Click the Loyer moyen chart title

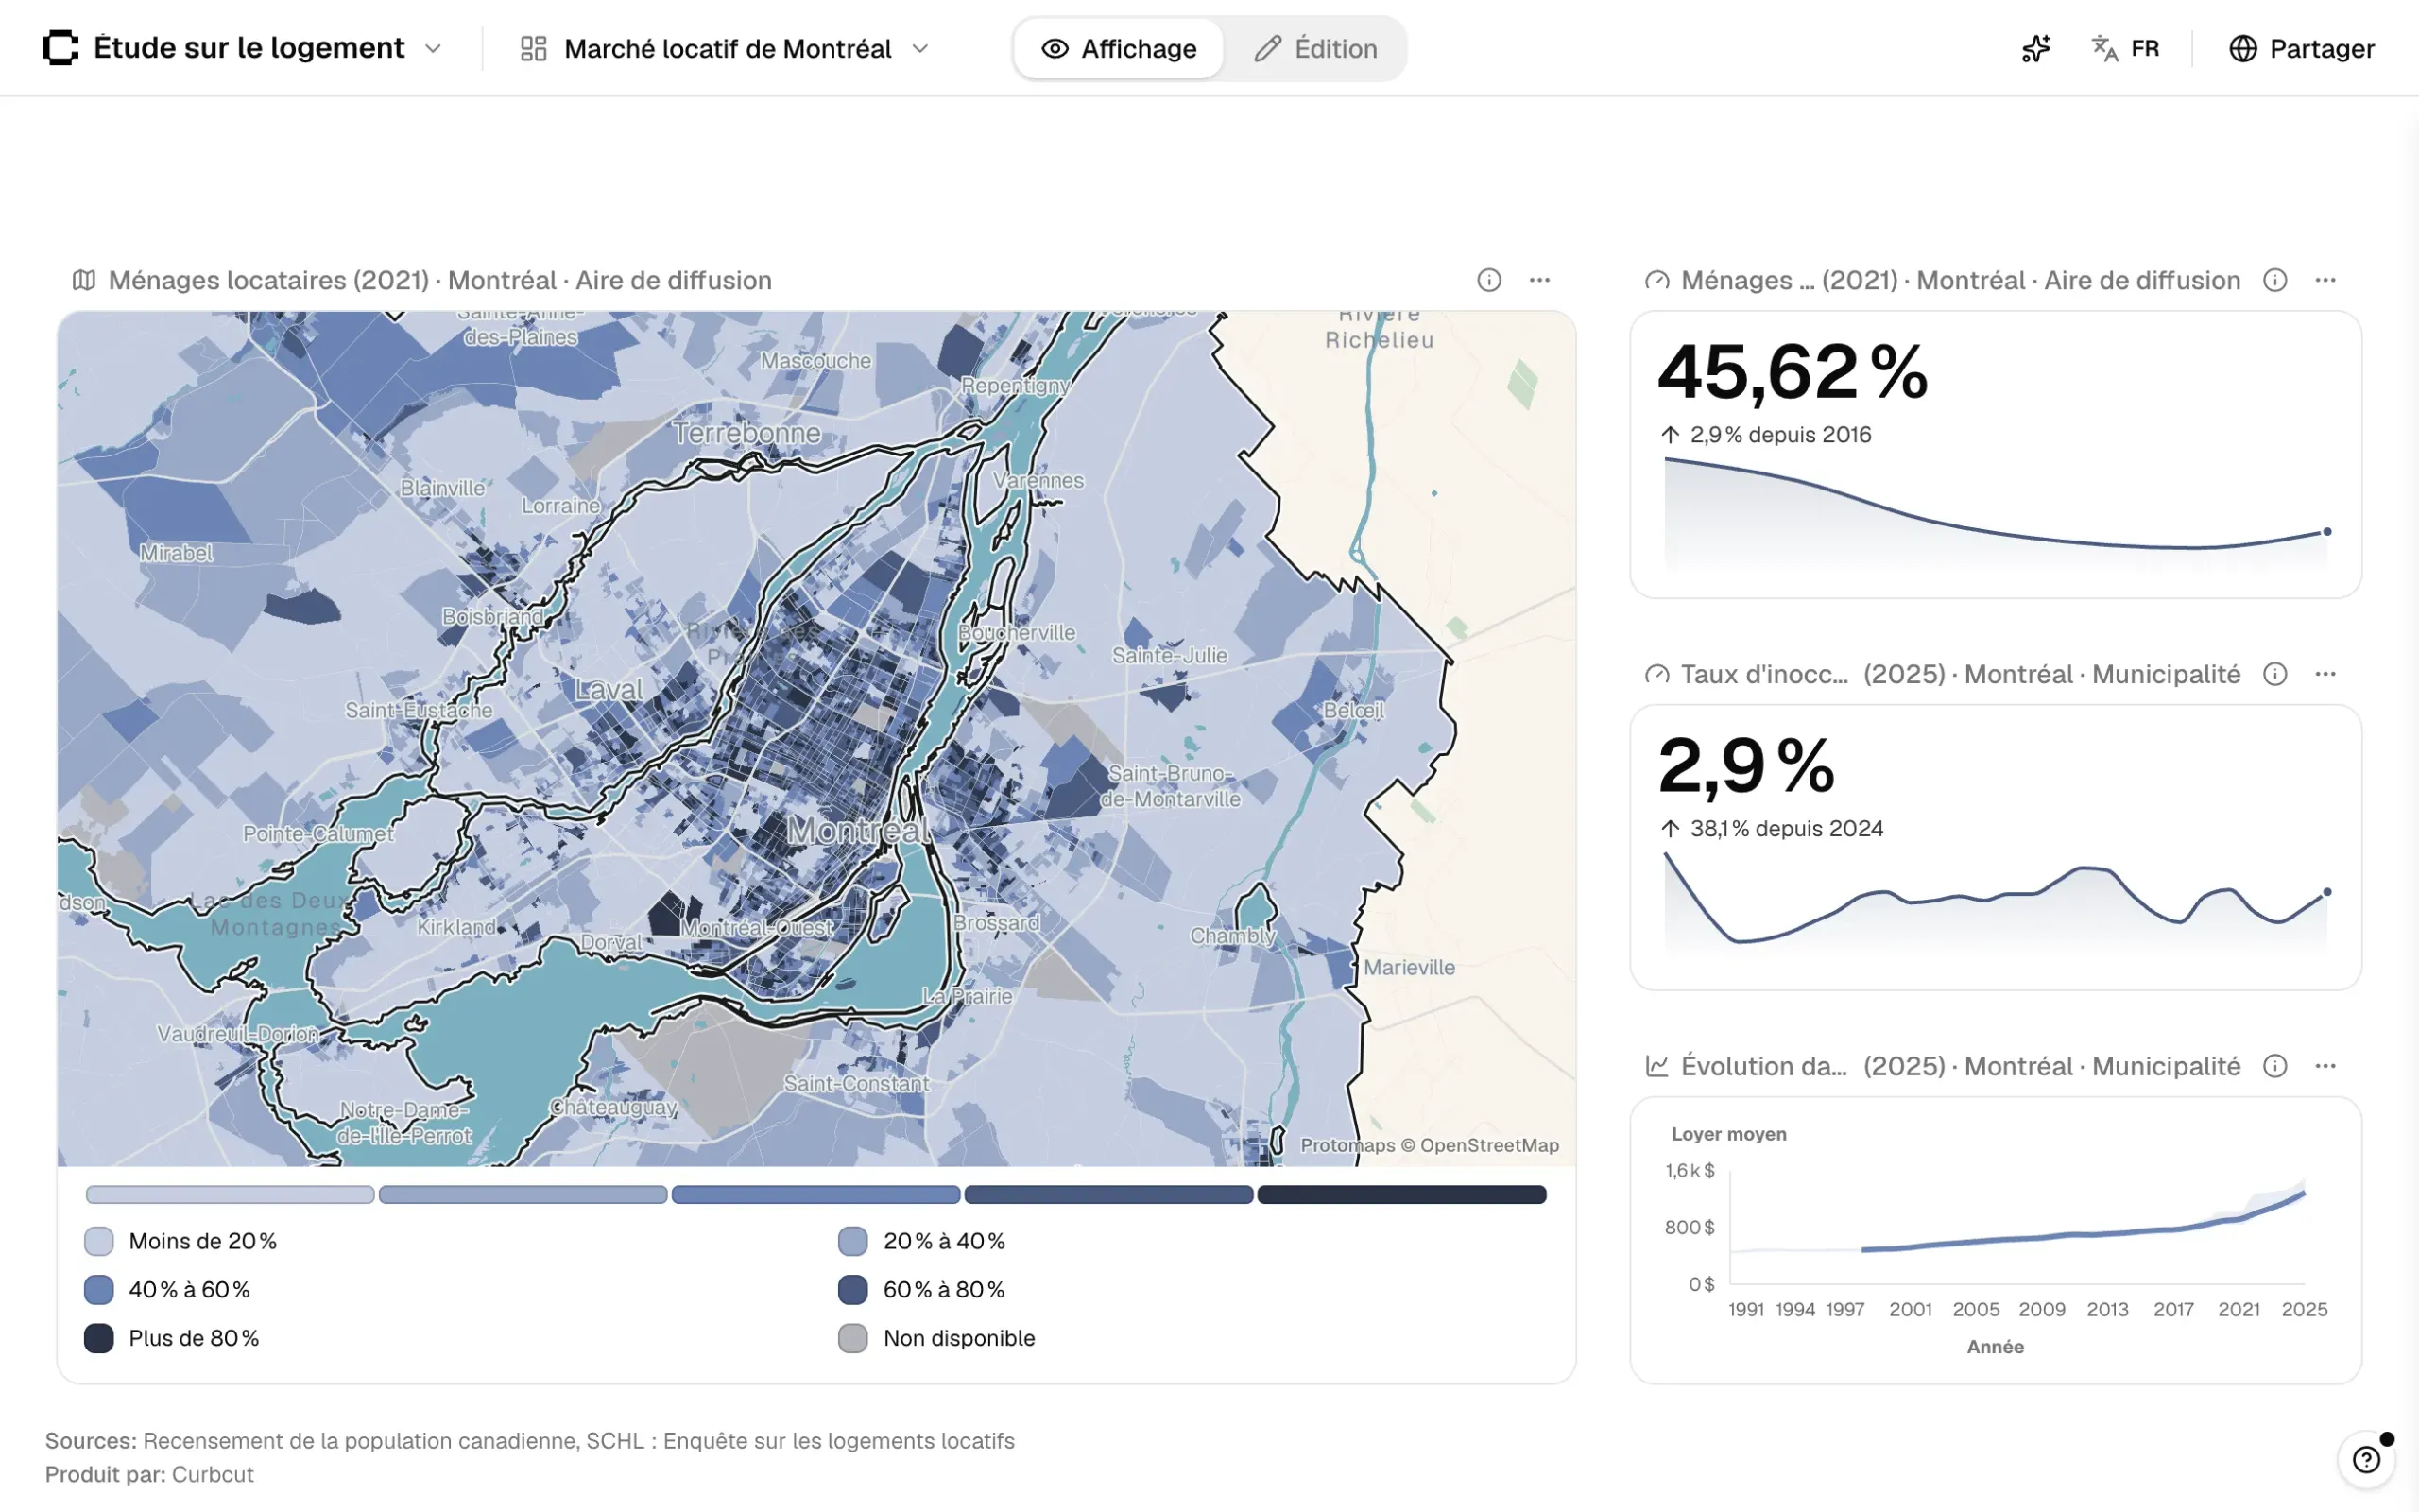point(1728,1134)
